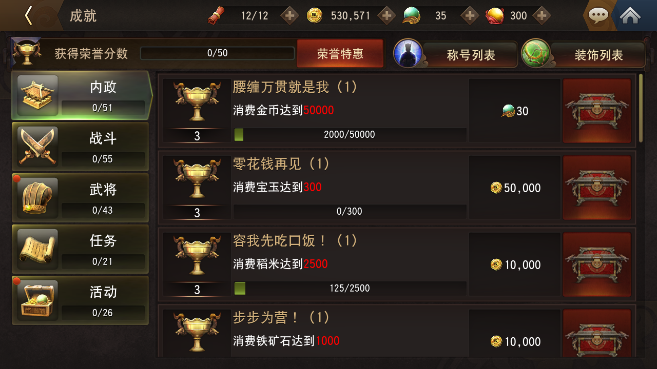Open the reward chest for 零花钱再见
This screenshot has height=369, width=657.
(597, 188)
